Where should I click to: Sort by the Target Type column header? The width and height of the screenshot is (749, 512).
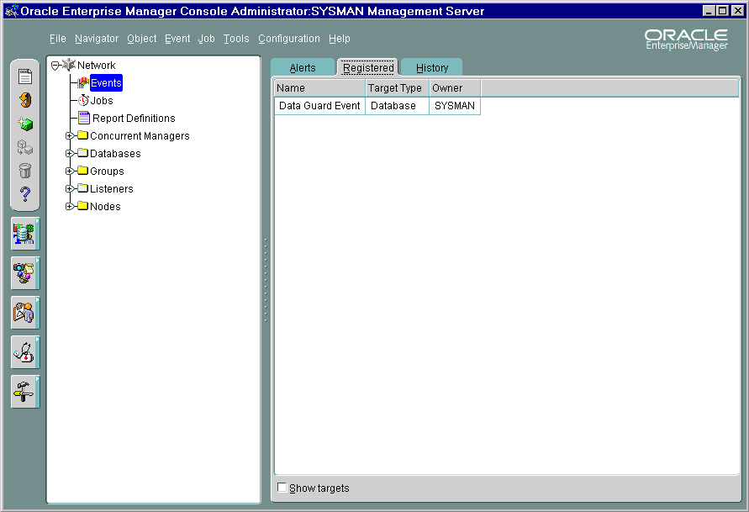(x=395, y=88)
